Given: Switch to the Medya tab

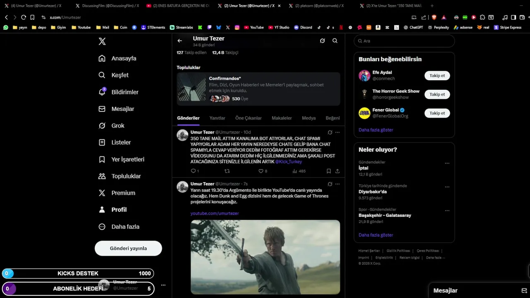Looking at the screenshot, I should [x=309, y=118].
